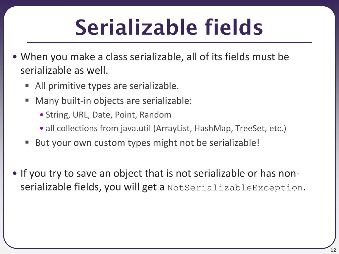
Task: Click the slide title Serializable fields
Action: pos(169,27)
